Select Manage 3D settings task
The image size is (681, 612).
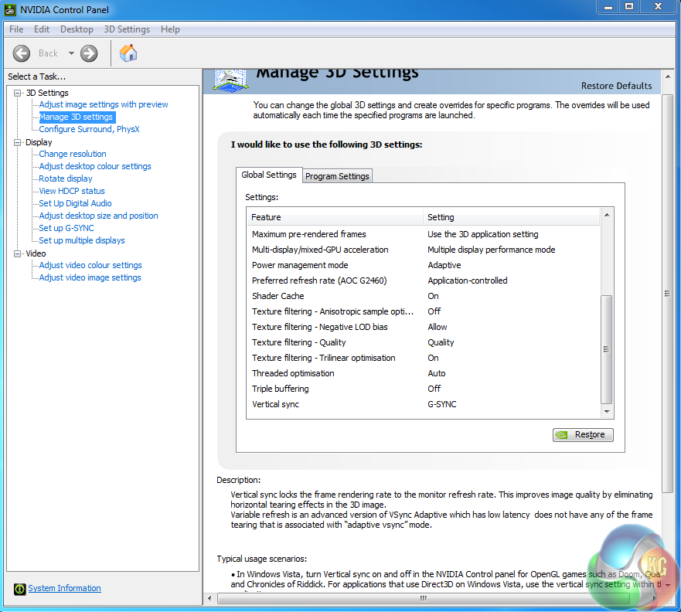tap(76, 117)
